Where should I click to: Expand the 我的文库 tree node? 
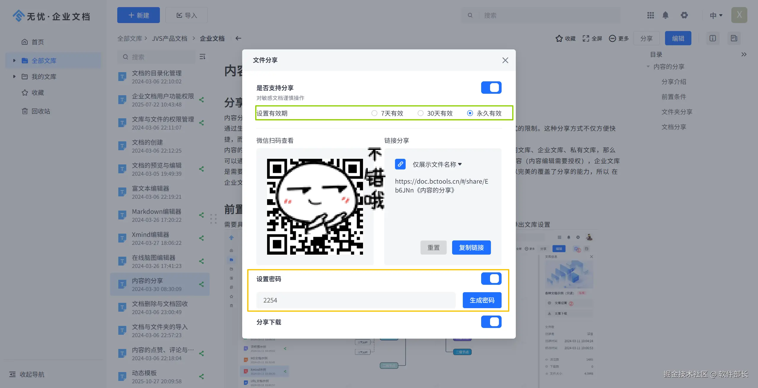[x=14, y=77]
